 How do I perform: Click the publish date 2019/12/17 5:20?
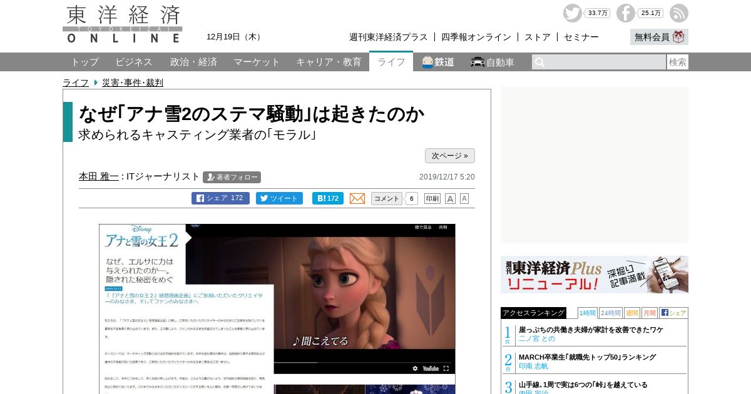tap(447, 177)
